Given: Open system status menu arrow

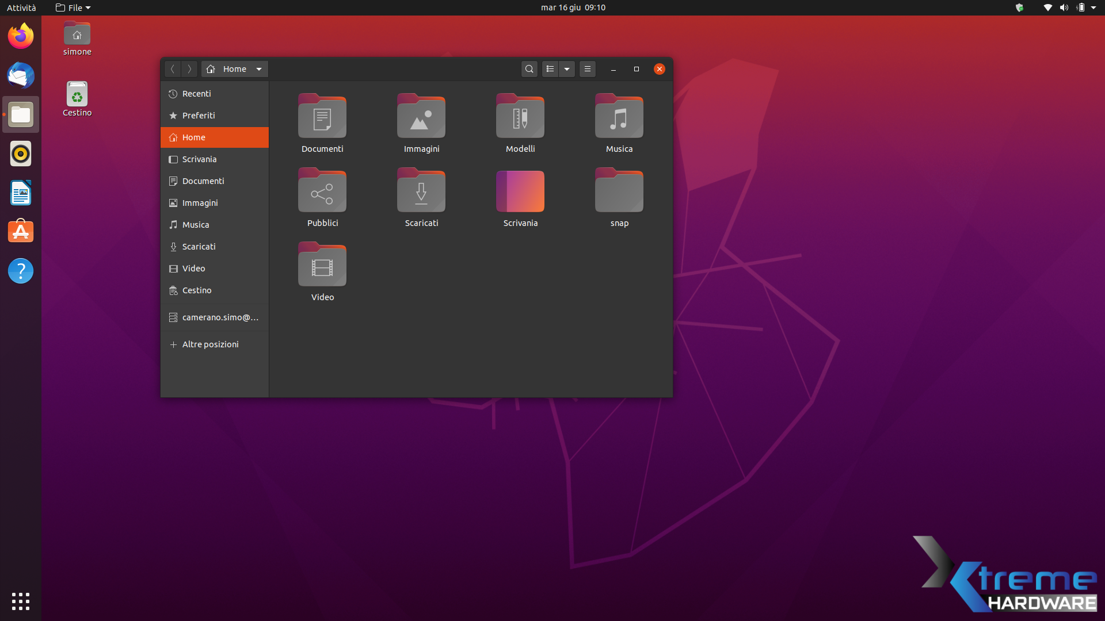Looking at the screenshot, I should click(x=1093, y=7).
